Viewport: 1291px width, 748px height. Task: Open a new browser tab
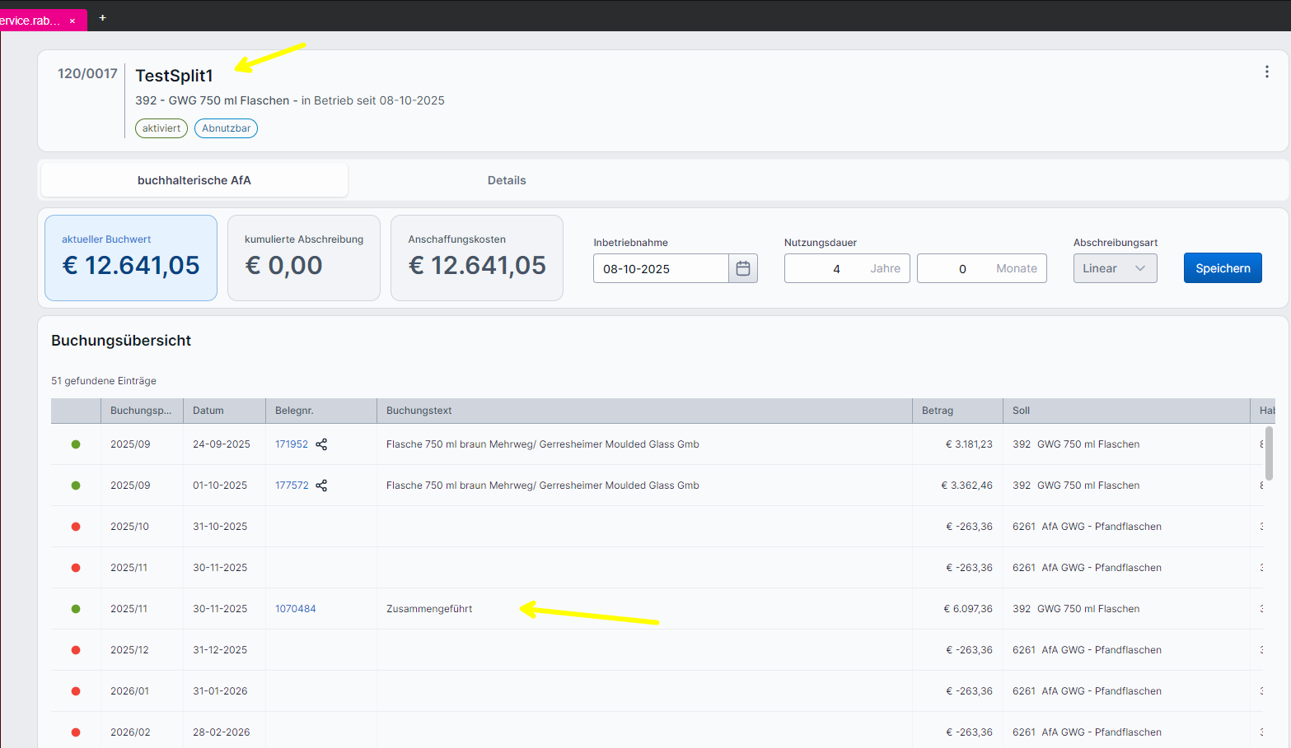[102, 17]
